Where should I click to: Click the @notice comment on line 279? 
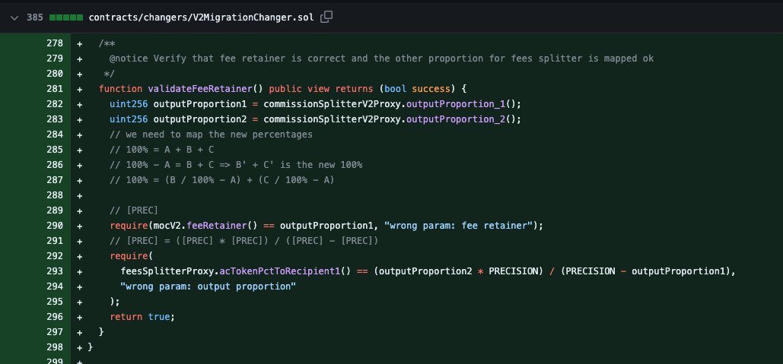381,59
